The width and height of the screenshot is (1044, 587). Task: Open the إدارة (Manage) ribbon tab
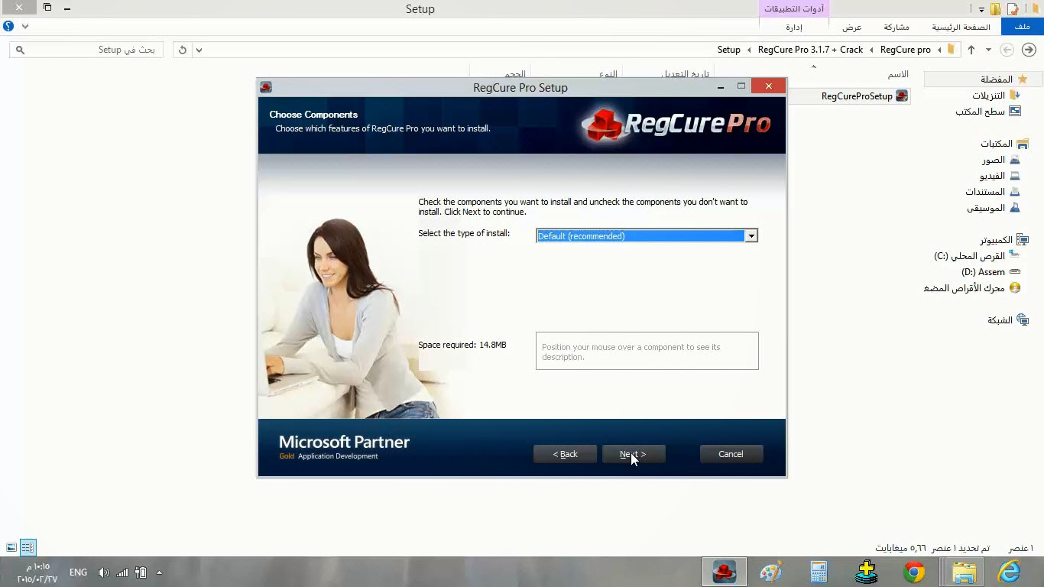794,27
